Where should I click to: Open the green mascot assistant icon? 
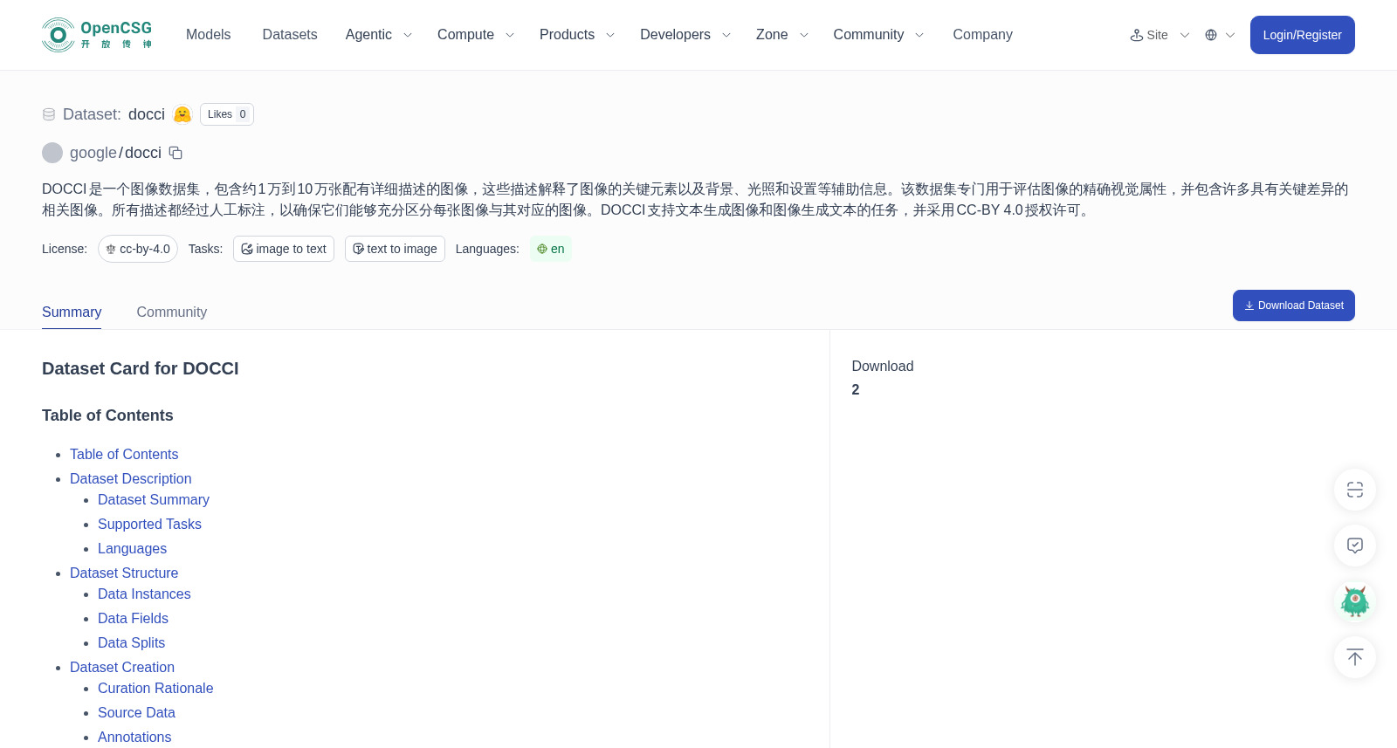pos(1355,601)
